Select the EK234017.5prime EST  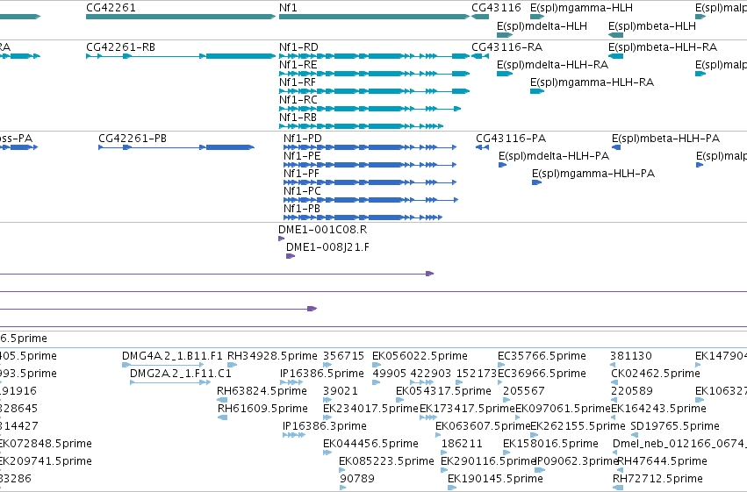tap(327, 417)
